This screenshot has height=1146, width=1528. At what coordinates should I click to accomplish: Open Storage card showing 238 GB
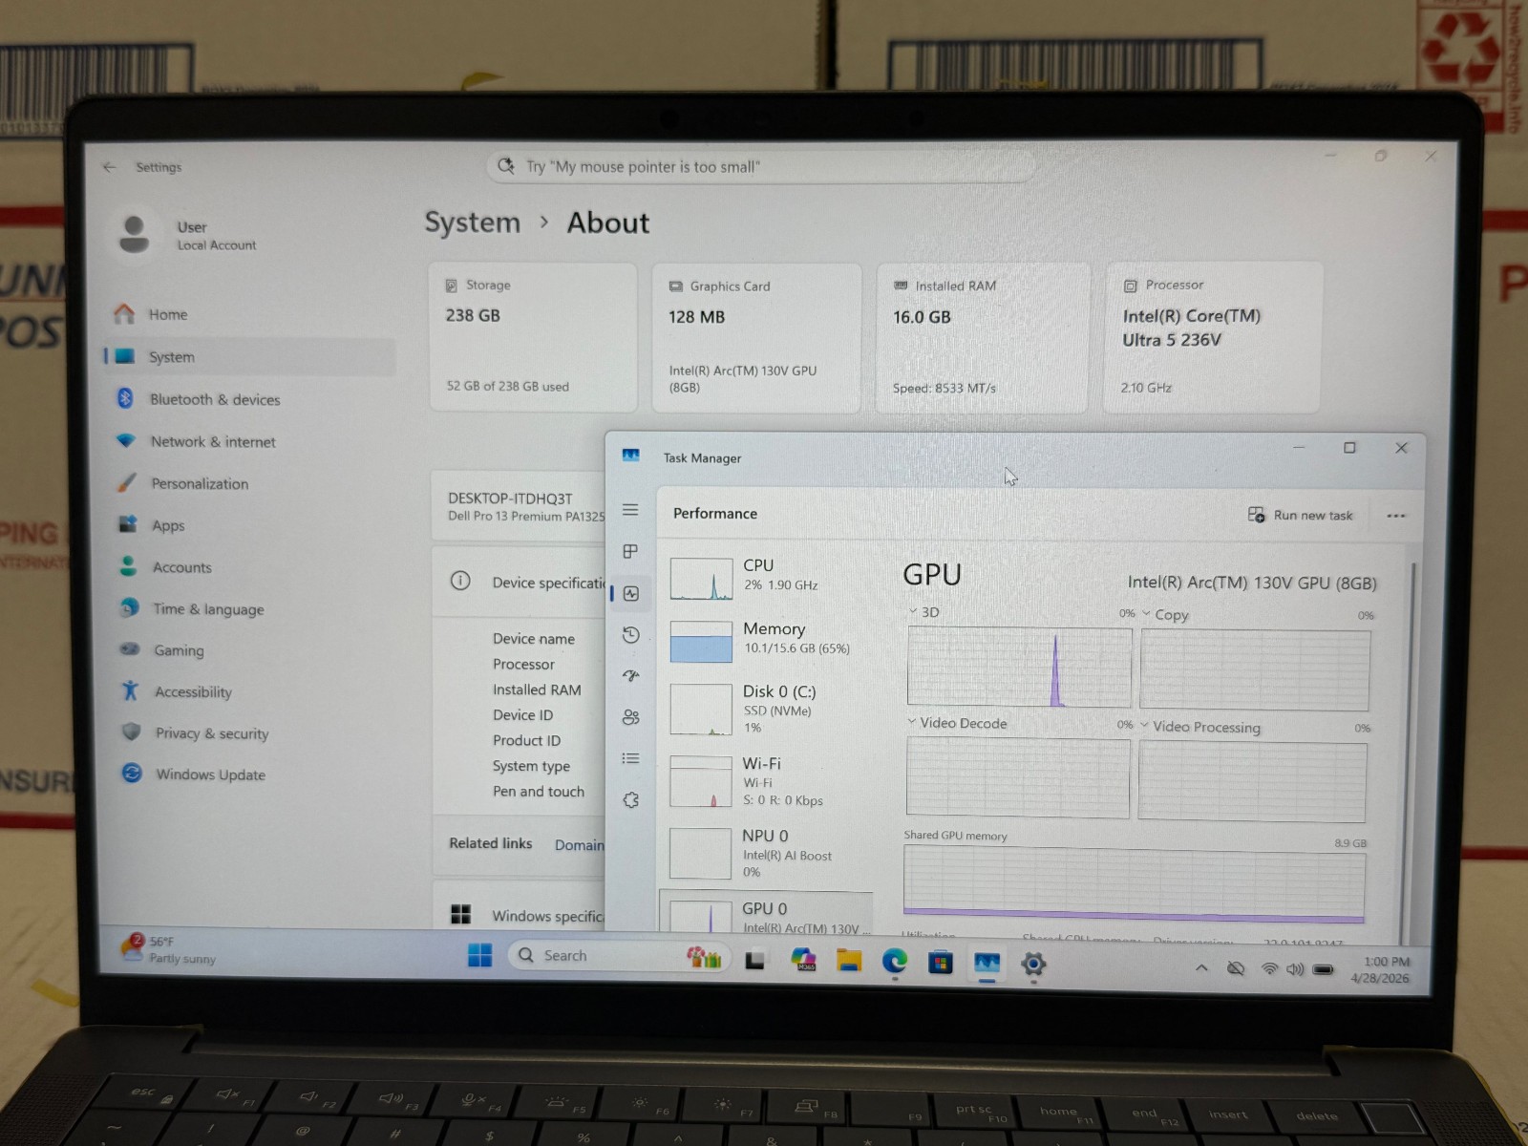click(x=533, y=336)
